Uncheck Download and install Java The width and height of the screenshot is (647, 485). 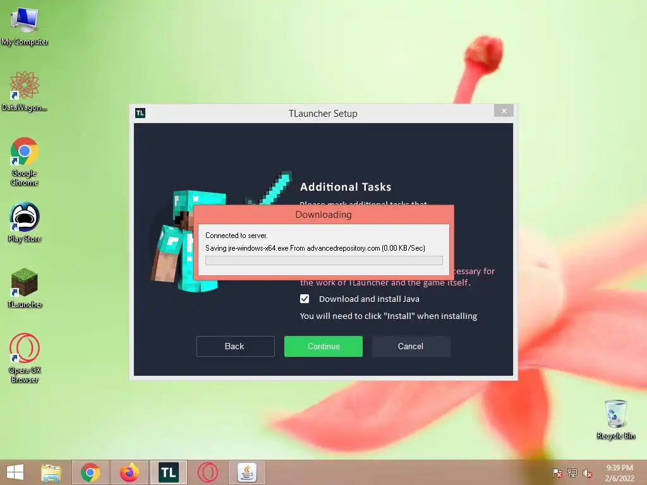305,299
